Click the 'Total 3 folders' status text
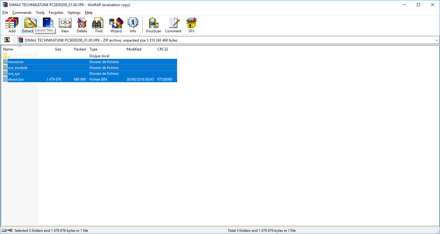Viewport: 440px width, 234px height. coord(262,231)
